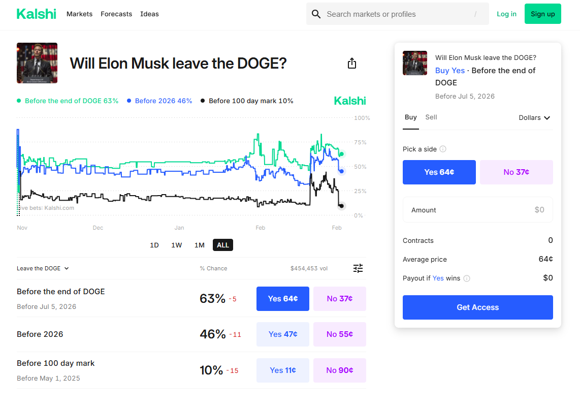Click the green endpoint marker on chart
The width and height of the screenshot is (580, 407).
pyautogui.click(x=342, y=154)
